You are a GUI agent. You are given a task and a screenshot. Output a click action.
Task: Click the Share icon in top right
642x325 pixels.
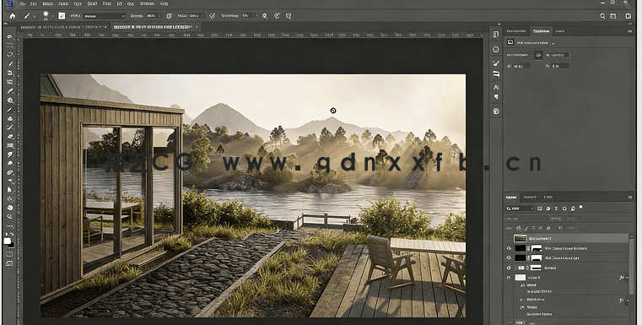coord(628,16)
